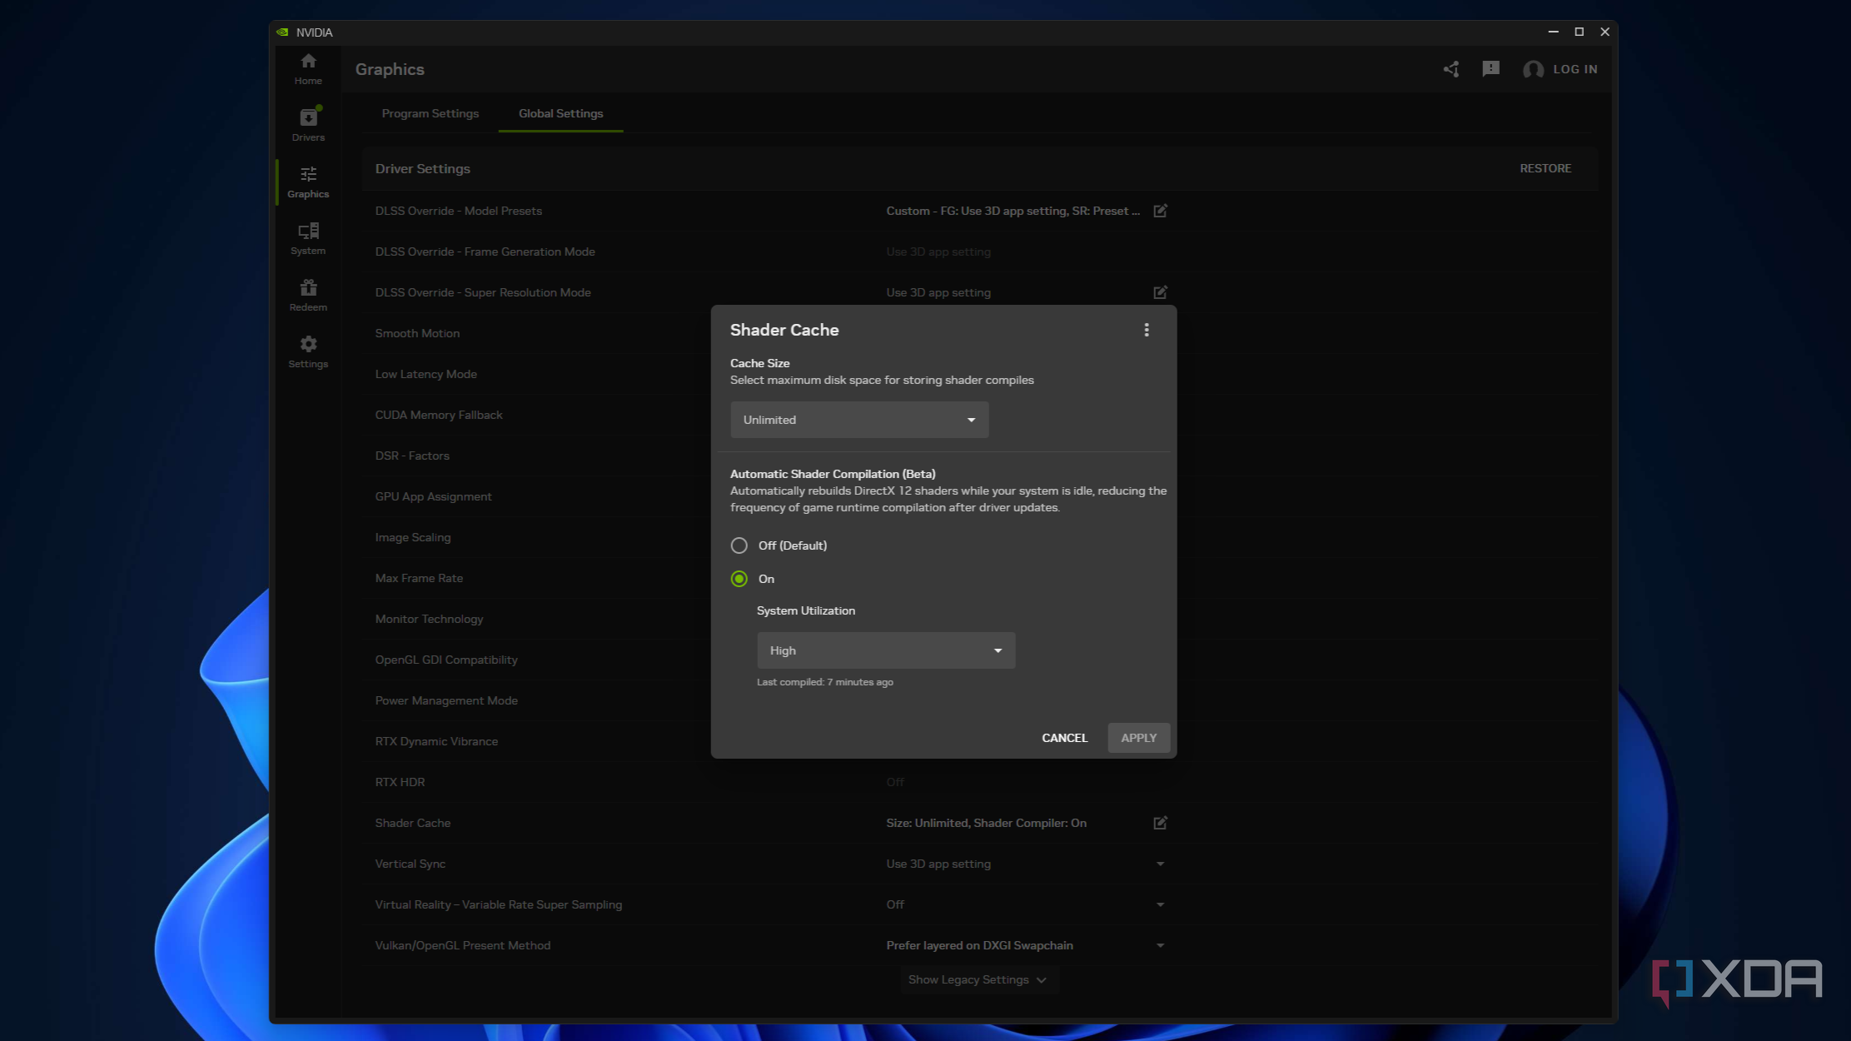
Task: Edit DLSS Override Model Presets setting
Action: pos(1160,211)
